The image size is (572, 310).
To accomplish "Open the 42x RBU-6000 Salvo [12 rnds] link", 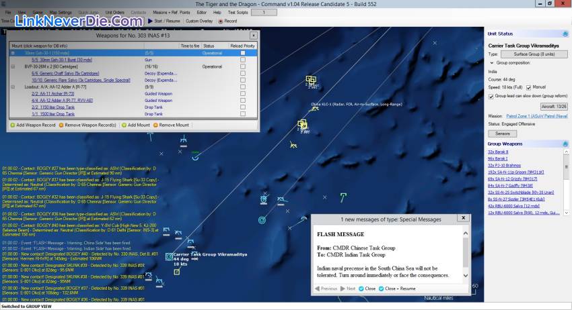I will (513, 206).
